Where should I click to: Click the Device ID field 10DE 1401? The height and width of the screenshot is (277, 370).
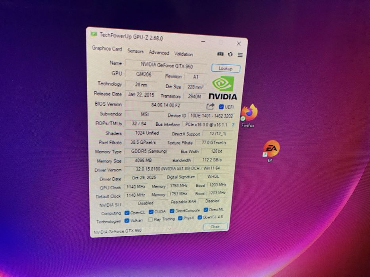coord(211,116)
